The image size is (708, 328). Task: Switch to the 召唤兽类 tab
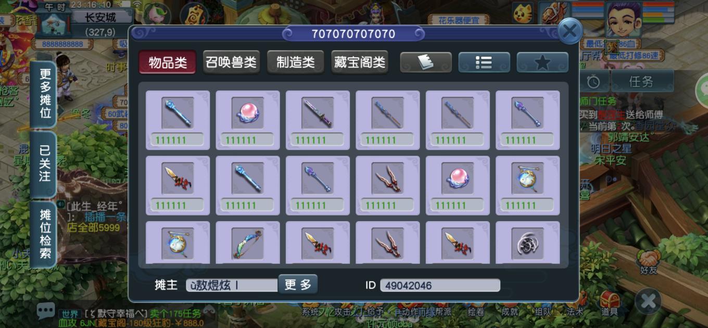click(x=232, y=62)
